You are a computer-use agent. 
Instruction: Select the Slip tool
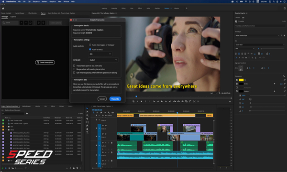point(87,122)
